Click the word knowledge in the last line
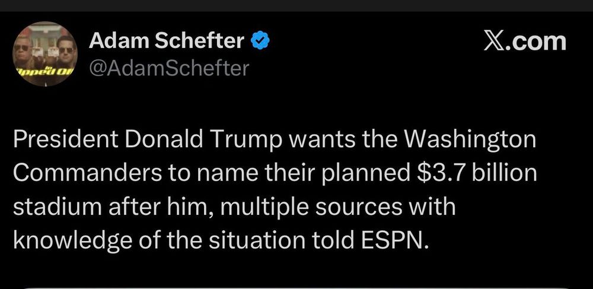Screen dimensions: 593x289 pyautogui.click(x=67, y=242)
